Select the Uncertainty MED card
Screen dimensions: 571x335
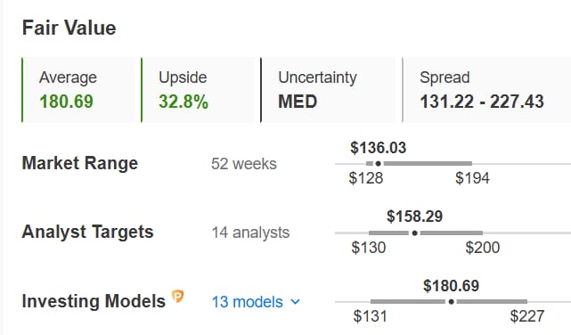click(328, 90)
